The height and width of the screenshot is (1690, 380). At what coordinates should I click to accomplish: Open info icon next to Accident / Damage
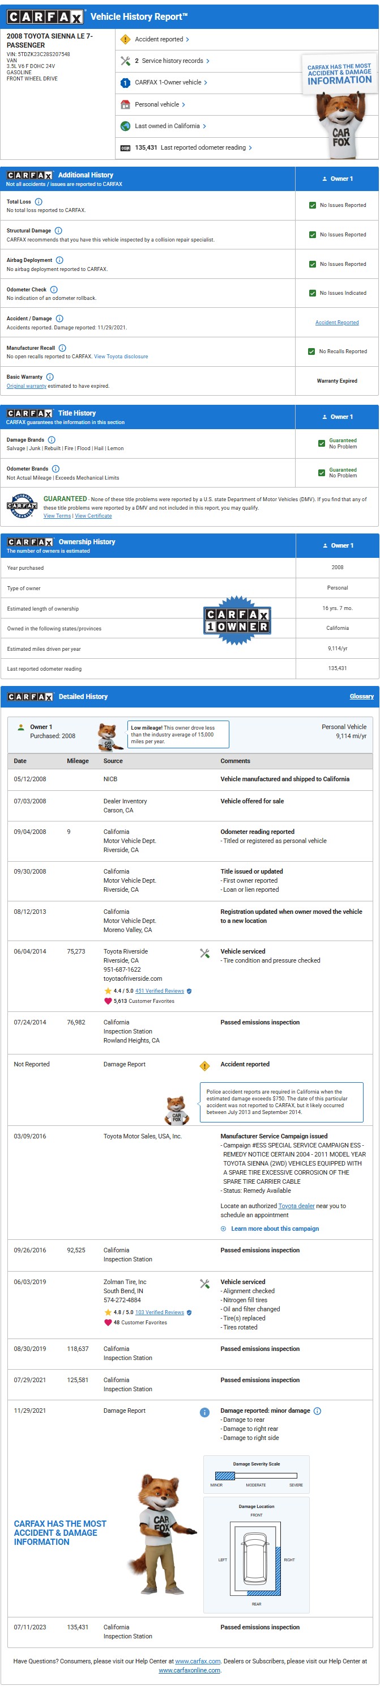(59, 319)
